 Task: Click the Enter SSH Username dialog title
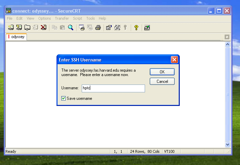(x=80, y=60)
